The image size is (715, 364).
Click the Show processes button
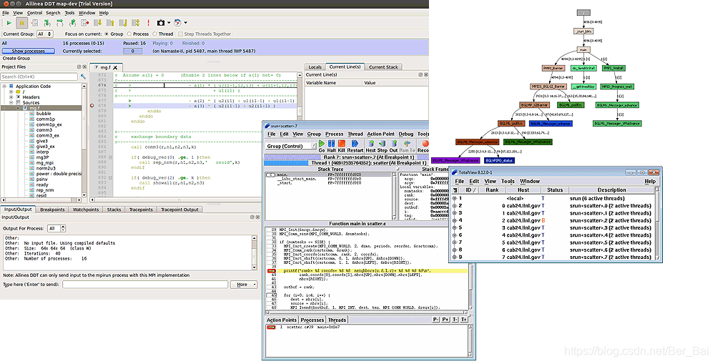pyautogui.click(x=29, y=51)
